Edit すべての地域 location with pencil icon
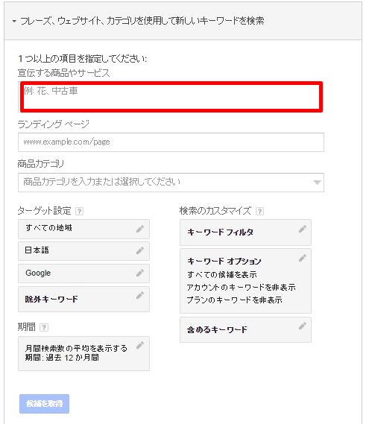 point(140,229)
